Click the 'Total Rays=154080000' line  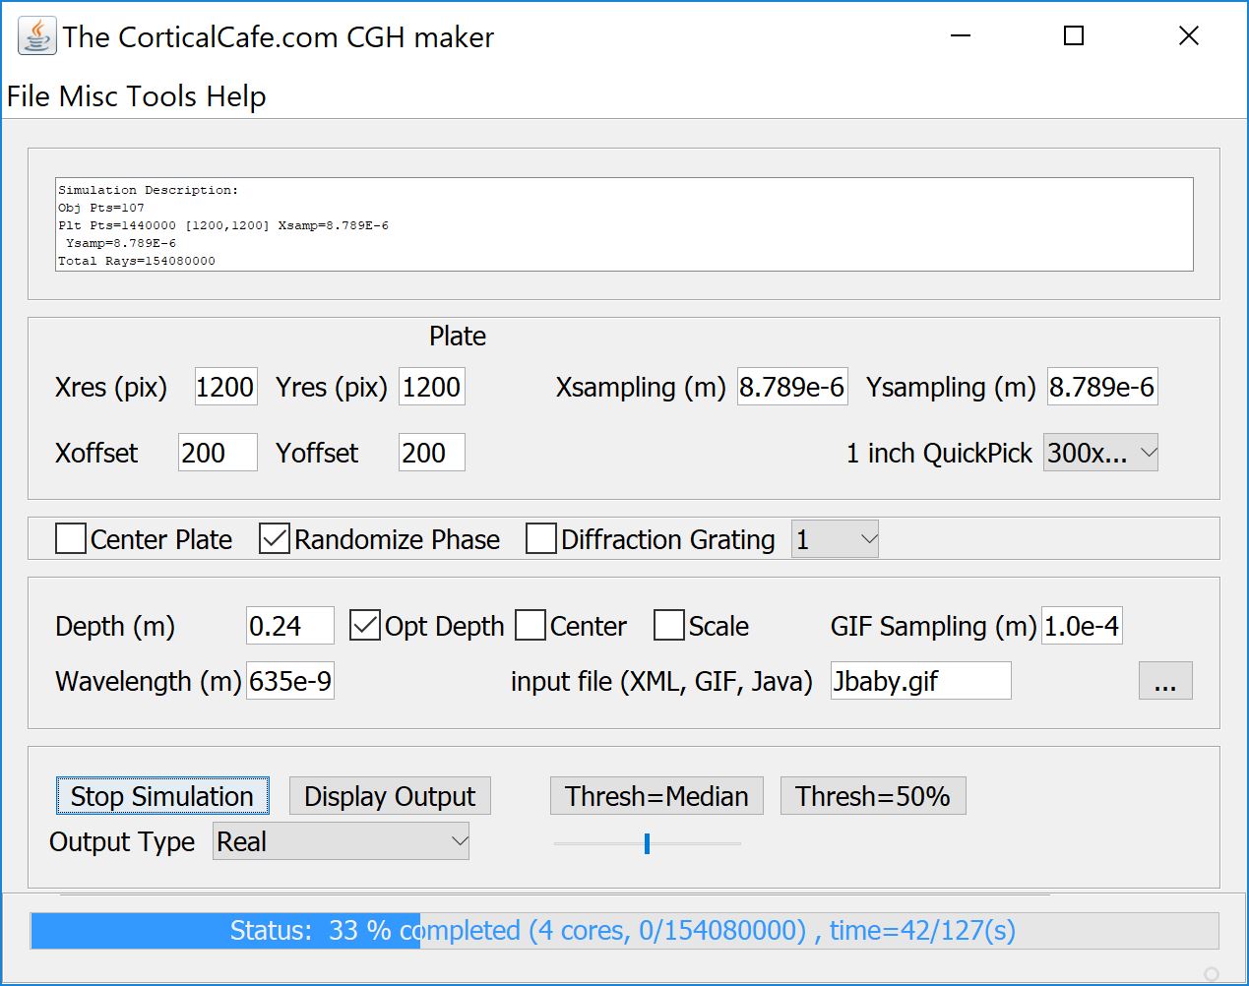click(x=137, y=261)
